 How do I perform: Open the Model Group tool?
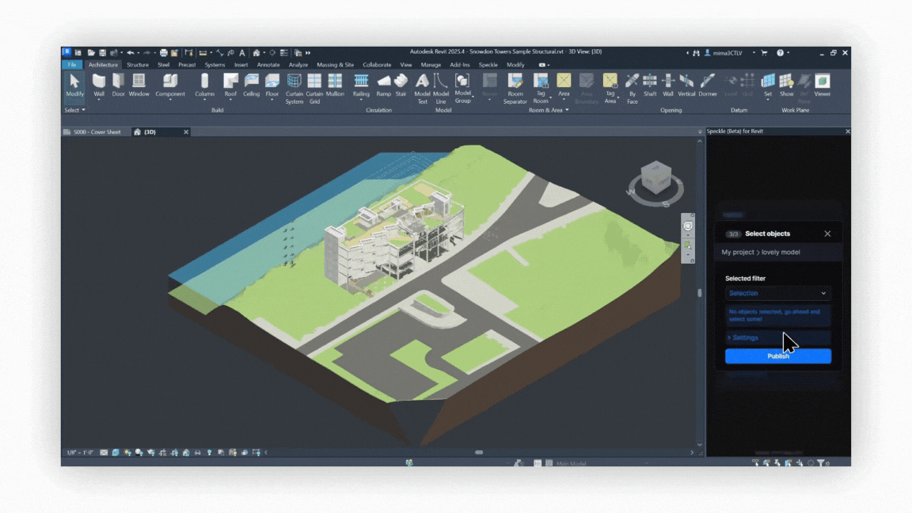coord(462,89)
